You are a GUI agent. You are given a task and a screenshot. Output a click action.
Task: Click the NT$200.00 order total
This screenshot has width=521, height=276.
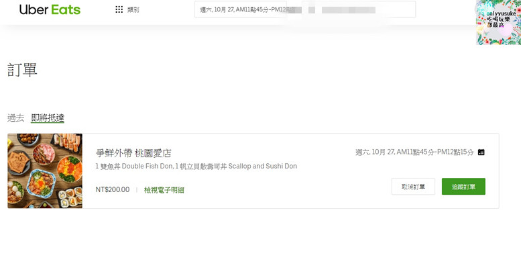tap(113, 189)
